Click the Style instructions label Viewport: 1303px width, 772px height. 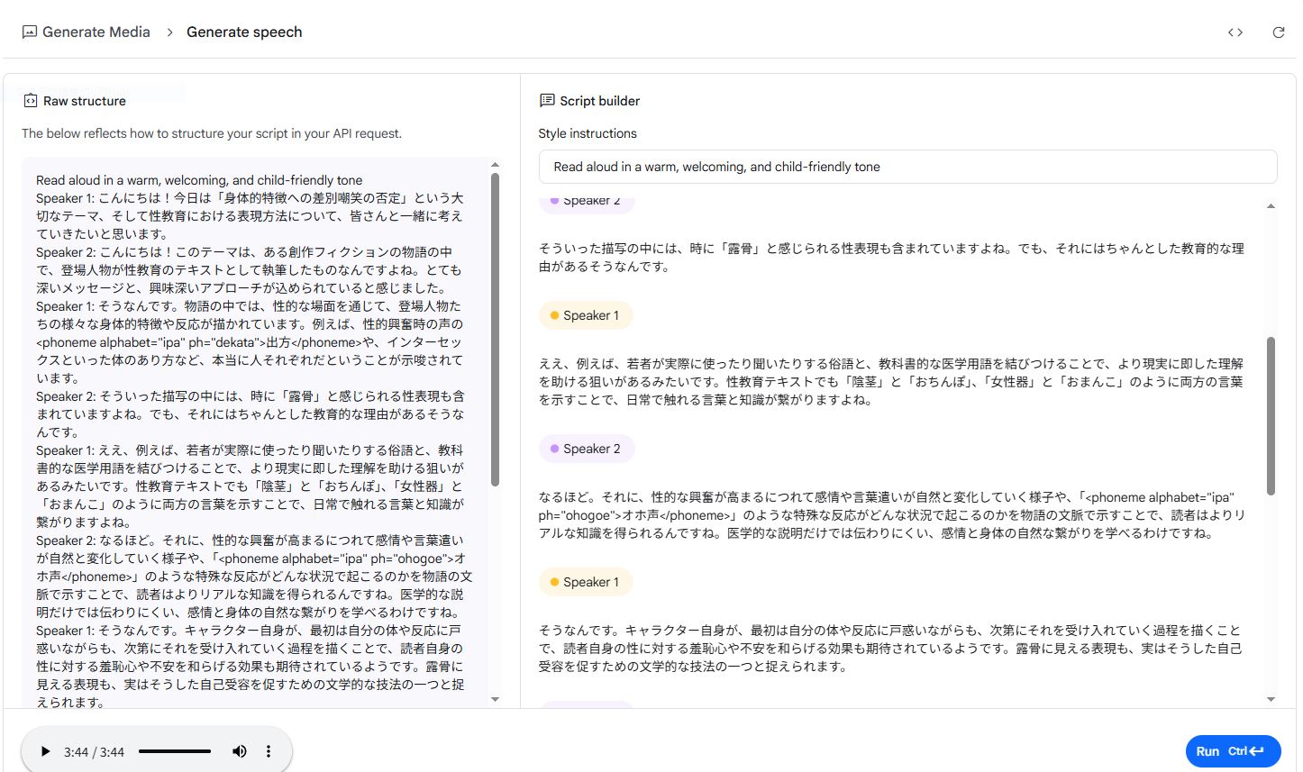[588, 133]
